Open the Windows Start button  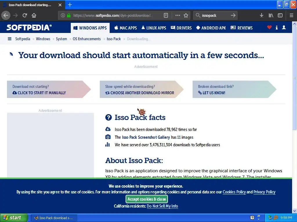tap(14, 218)
